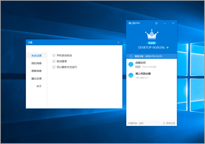Click the 远程访问 device avatar icon
205x144 pixels.
click(x=131, y=64)
